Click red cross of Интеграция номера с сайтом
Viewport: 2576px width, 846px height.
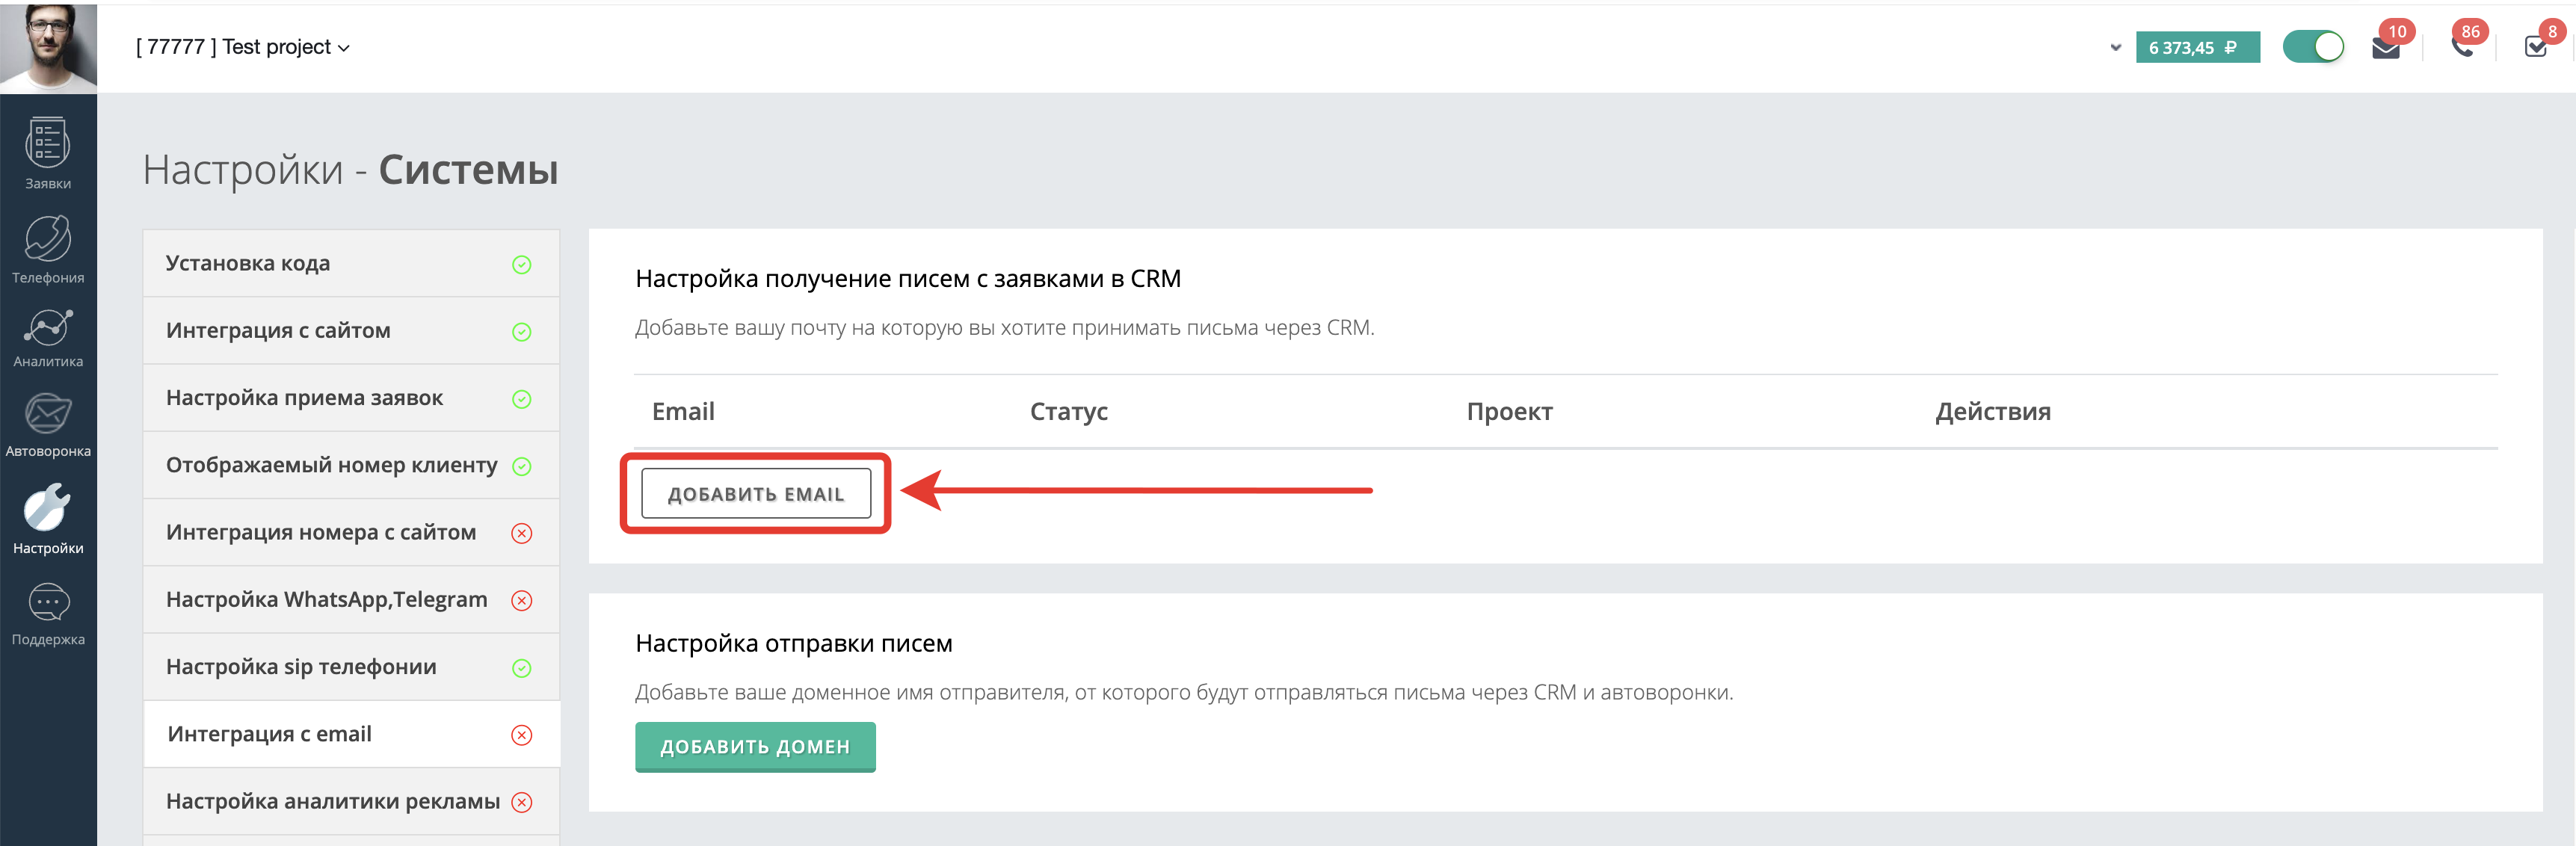pyautogui.click(x=522, y=533)
